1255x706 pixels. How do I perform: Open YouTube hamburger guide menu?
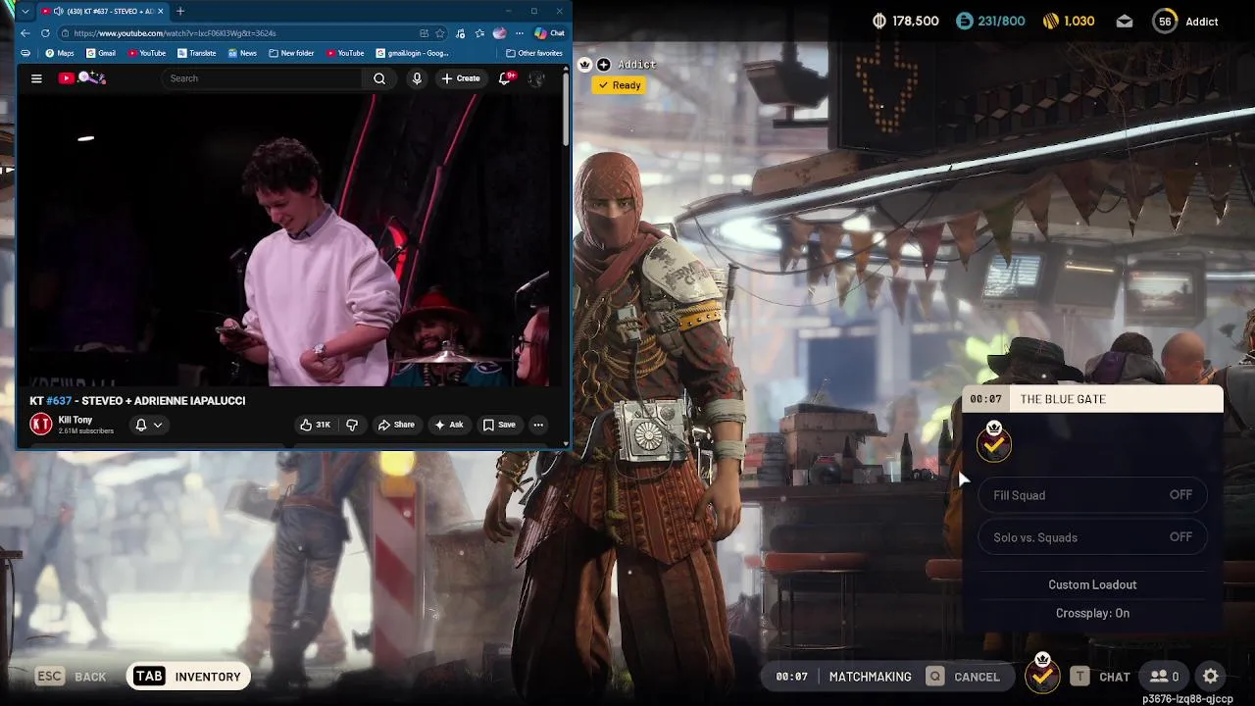point(36,78)
